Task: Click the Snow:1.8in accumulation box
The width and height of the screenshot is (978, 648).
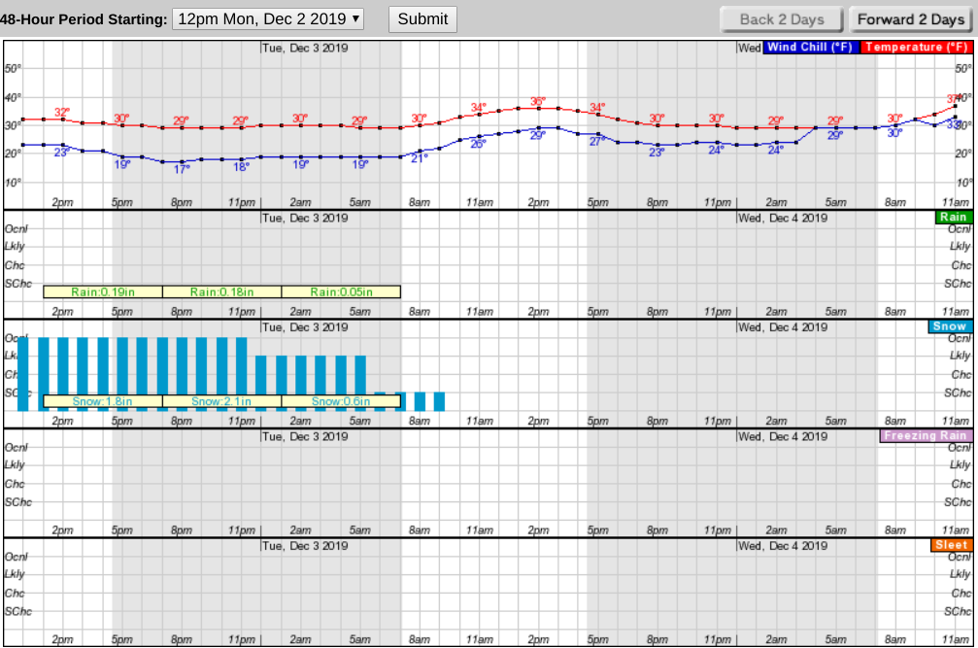Action: coord(103,401)
